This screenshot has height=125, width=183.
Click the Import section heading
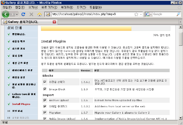(x=48, y=95)
